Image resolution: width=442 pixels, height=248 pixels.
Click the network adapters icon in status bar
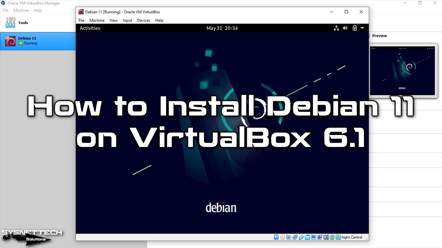tap(295, 237)
